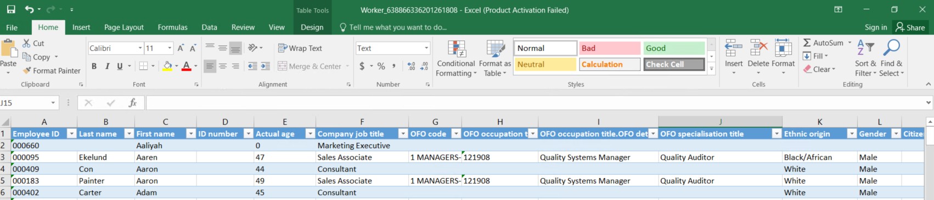
Task: Open the Calibri font name dropdown
Action: point(140,48)
